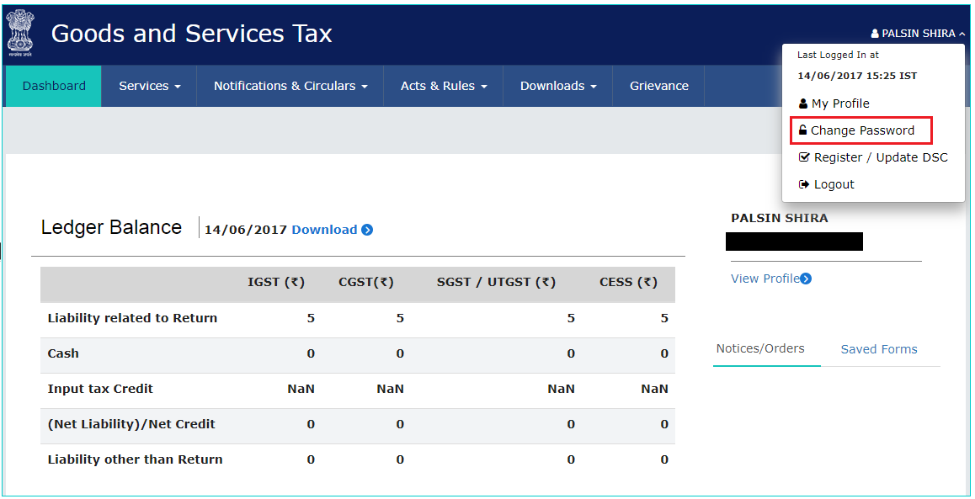Choose Register / Update DSC option

click(x=873, y=157)
